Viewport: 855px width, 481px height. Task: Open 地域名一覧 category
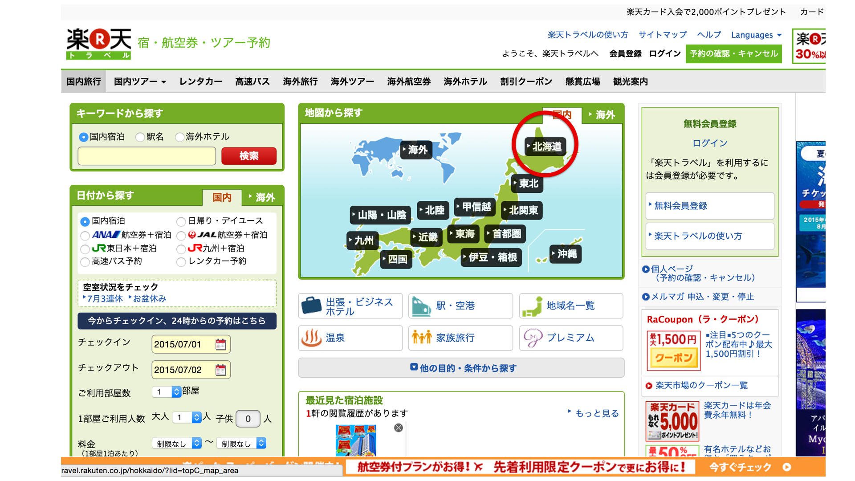coord(571,306)
